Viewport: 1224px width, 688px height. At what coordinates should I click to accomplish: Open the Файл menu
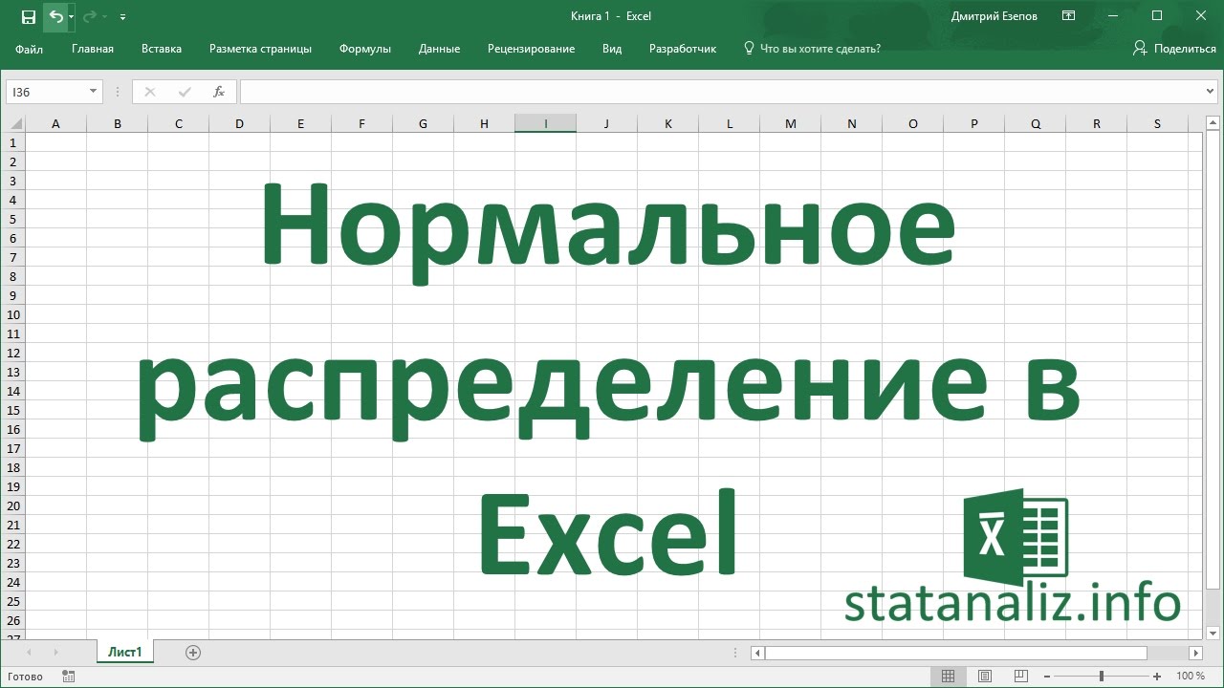coord(29,49)
